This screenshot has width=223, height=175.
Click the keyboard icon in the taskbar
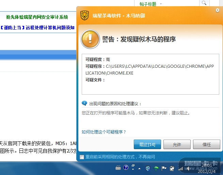tap(118, 168)
